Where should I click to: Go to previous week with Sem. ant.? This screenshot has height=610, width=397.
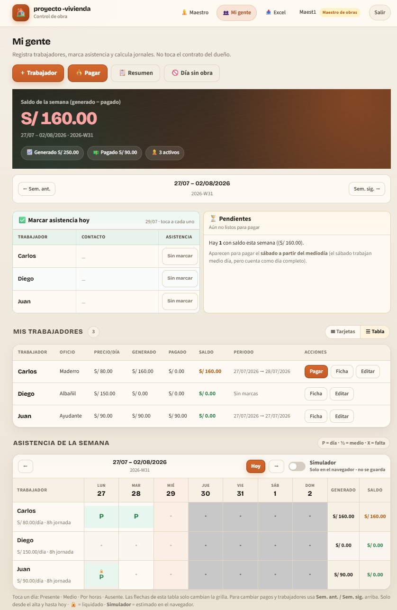(36, 189)
